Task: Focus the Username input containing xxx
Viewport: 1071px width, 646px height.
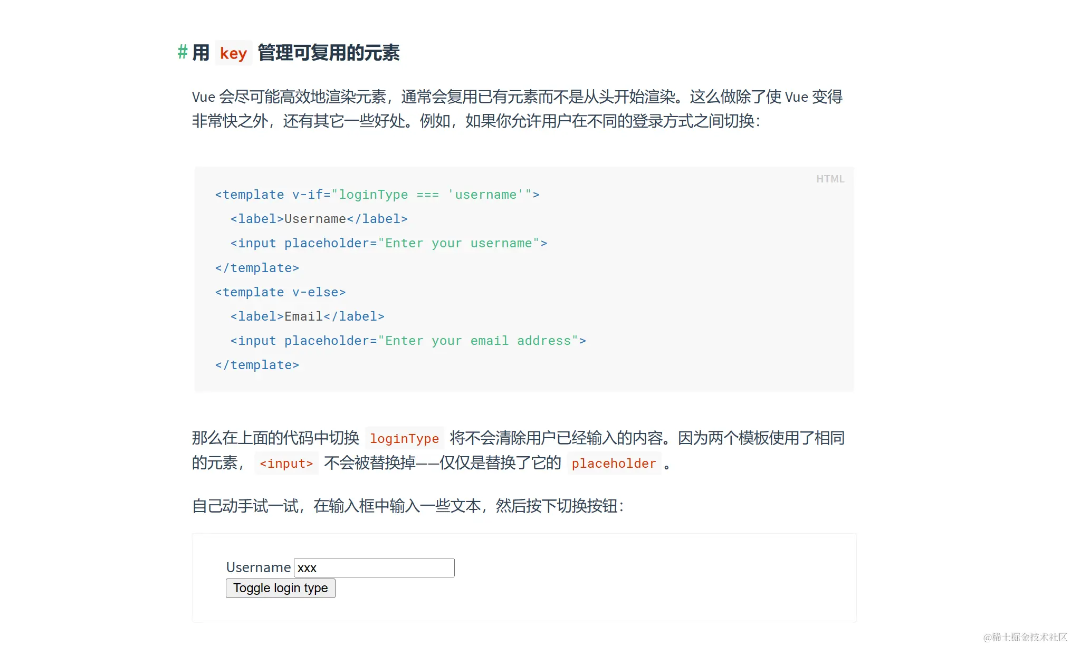Action: click(x=374, y=567)
